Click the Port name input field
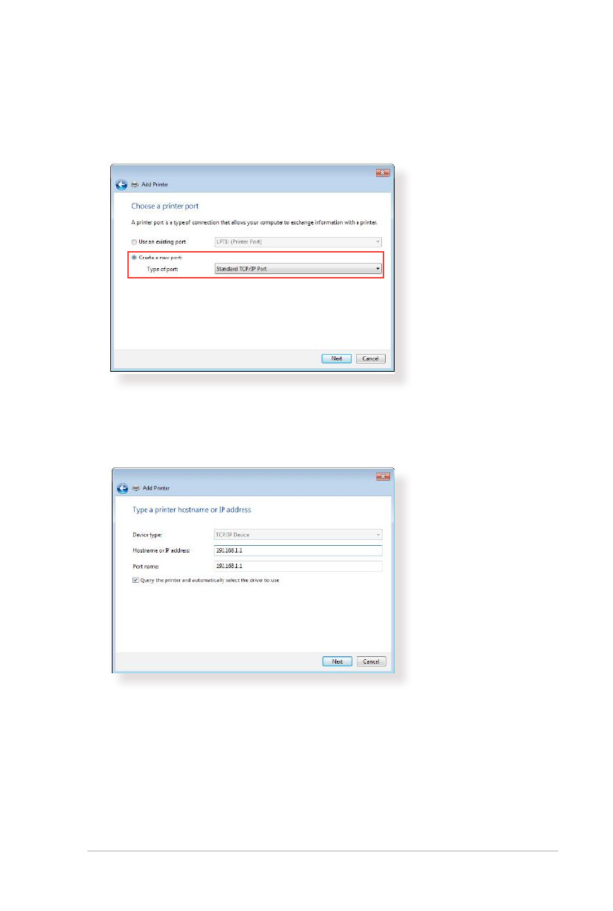Viewport: 613px width, 911px height. [x=298, y=566]
